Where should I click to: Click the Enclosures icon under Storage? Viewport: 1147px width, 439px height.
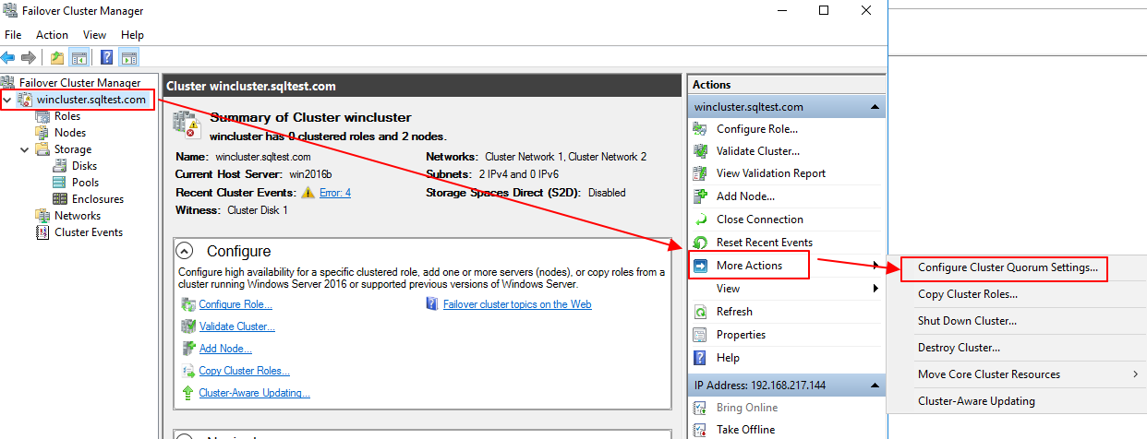point(60,199)
